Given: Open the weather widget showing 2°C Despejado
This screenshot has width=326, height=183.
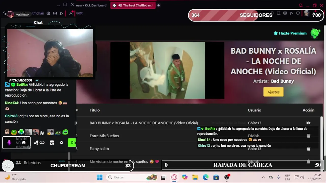Looking at the screenshot, I should pos(16,177).
